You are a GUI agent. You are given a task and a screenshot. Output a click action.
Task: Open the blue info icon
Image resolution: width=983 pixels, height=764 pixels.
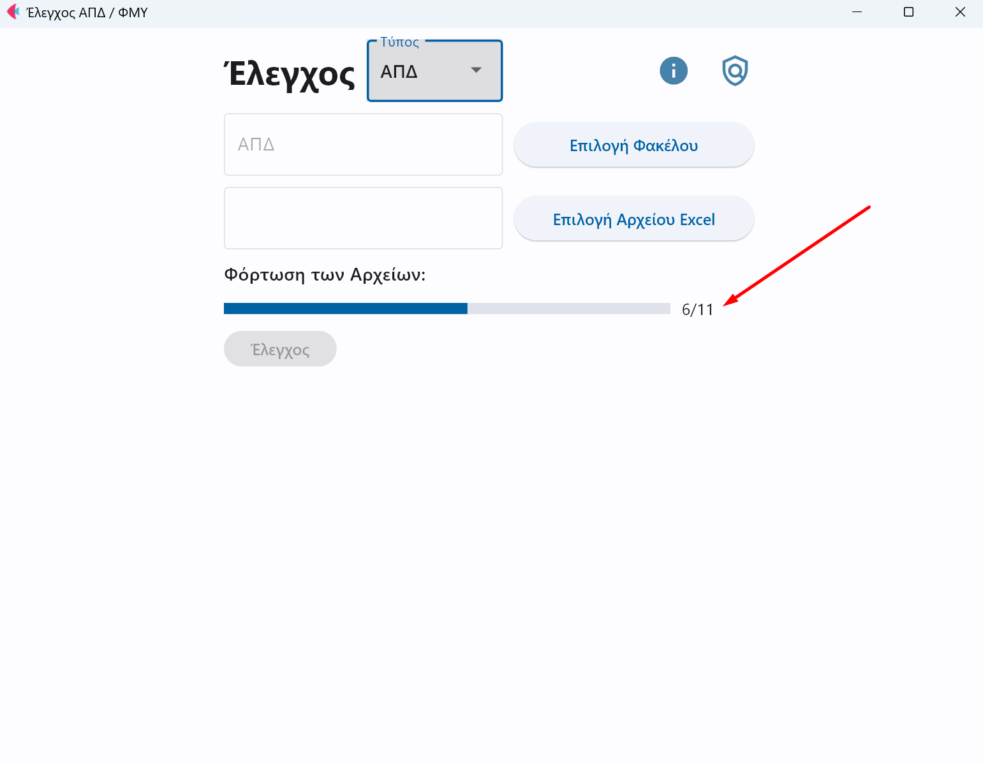tap(674, 71)
